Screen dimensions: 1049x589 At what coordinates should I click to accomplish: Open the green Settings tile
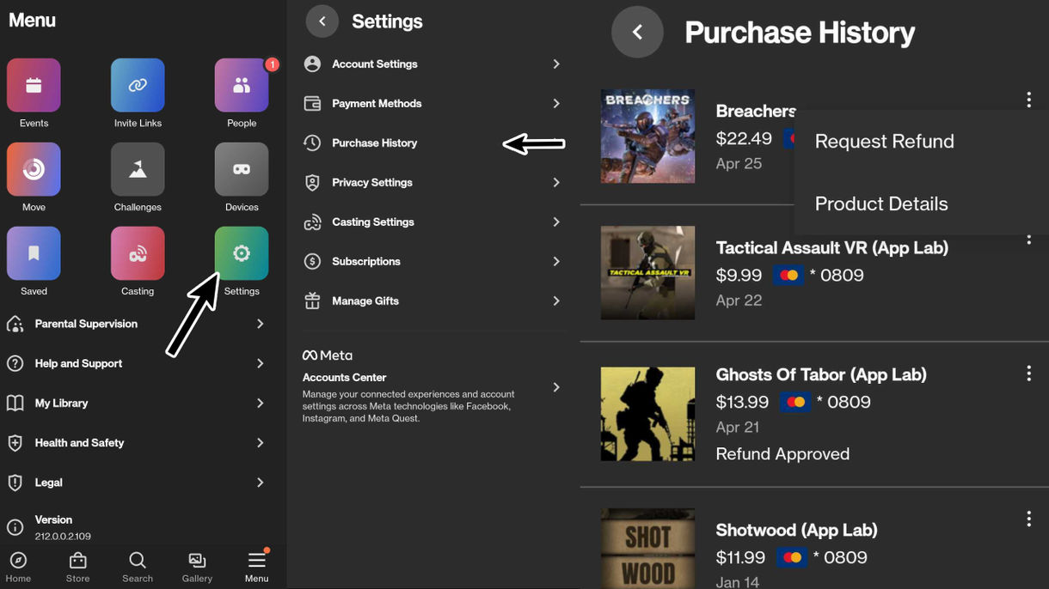pos(242,253)
